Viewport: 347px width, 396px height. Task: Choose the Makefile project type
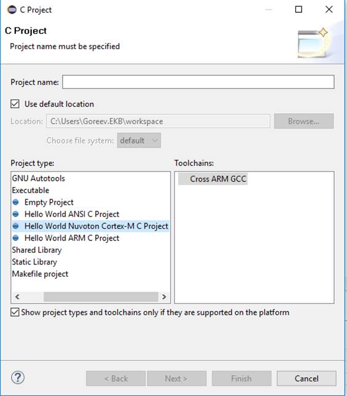pos(40,274)
